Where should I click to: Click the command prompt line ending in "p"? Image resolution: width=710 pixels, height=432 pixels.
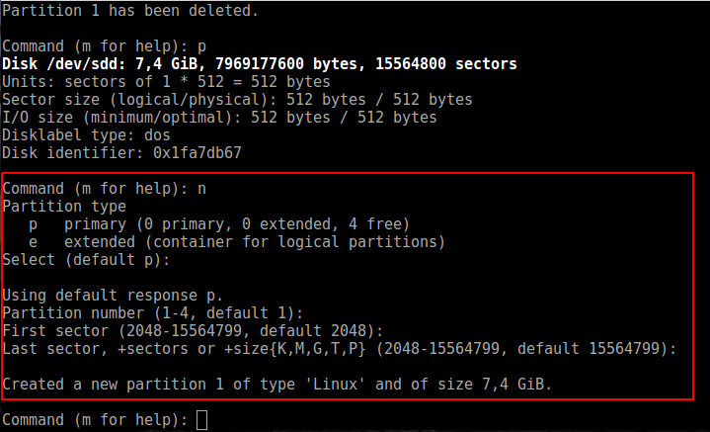click(x=104, y=46)
